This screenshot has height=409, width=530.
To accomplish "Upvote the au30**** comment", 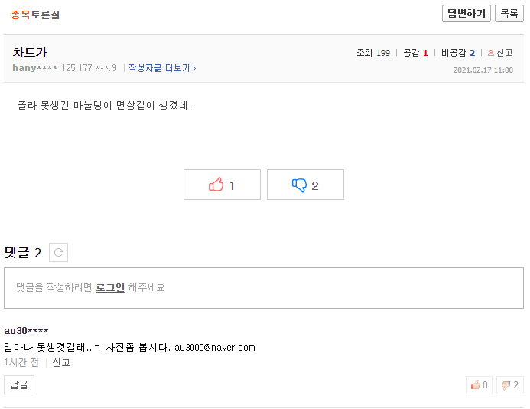I will 479,385.
